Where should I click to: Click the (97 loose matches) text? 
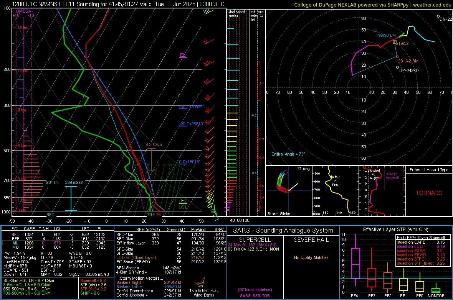coord(255,290)
